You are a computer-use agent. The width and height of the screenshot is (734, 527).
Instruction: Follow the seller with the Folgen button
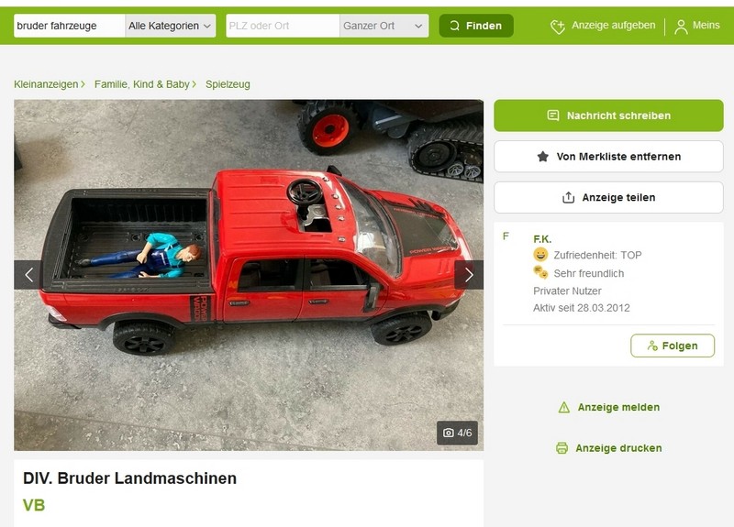(673, 346)
